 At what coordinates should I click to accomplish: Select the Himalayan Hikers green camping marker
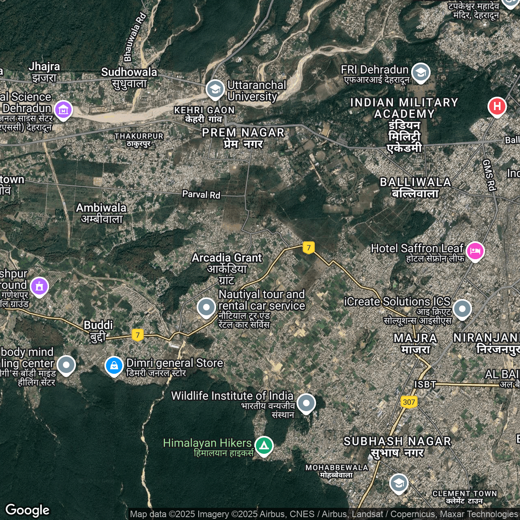(264, 445)
